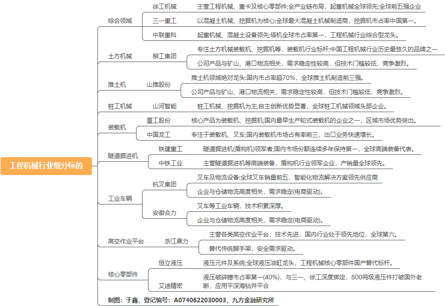445x306 pixels.
Task: Click the 中联重科 company node
Action: 165,35
